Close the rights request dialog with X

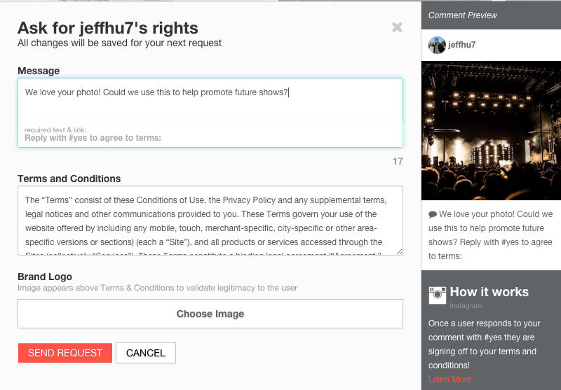pyautogui.click(x=397, y=27)
